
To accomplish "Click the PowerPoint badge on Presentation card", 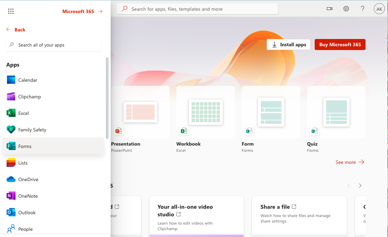I will (x=119, y=131).
